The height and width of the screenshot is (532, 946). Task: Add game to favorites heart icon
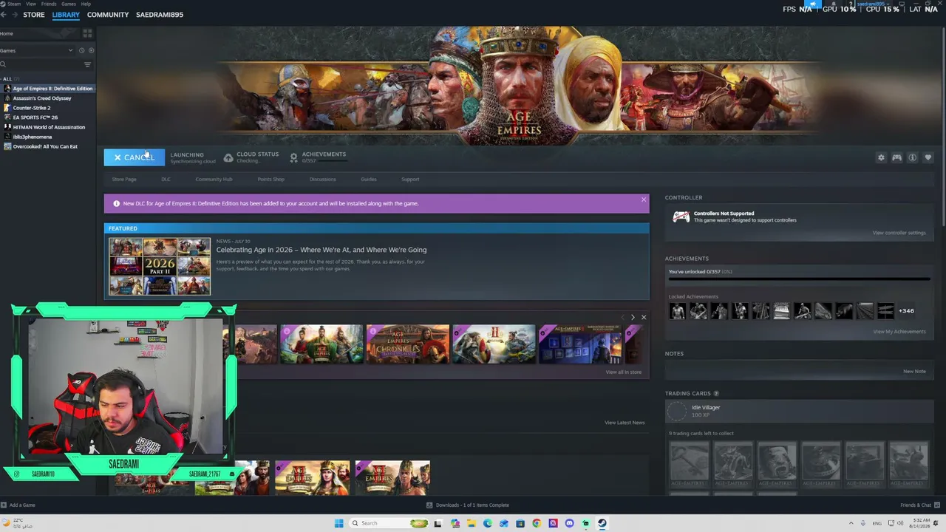tap(928, 157)
